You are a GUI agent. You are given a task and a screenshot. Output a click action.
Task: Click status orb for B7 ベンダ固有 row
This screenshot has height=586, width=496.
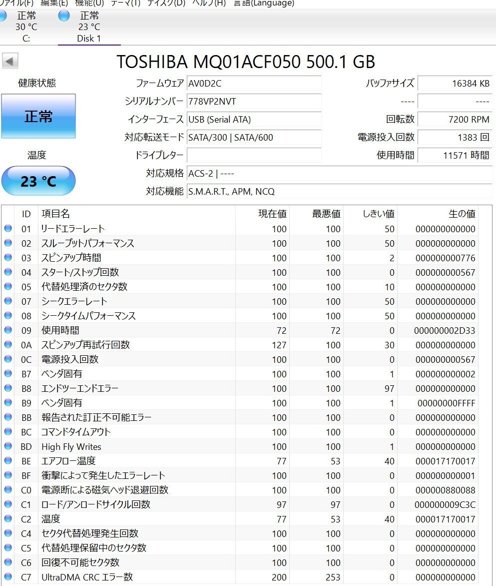pyautogui.click(x=8, y=373)
